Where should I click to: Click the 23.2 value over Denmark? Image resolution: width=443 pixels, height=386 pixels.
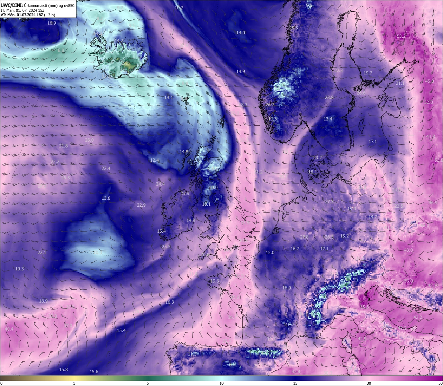pyautogui.click(x=317, y=158)
